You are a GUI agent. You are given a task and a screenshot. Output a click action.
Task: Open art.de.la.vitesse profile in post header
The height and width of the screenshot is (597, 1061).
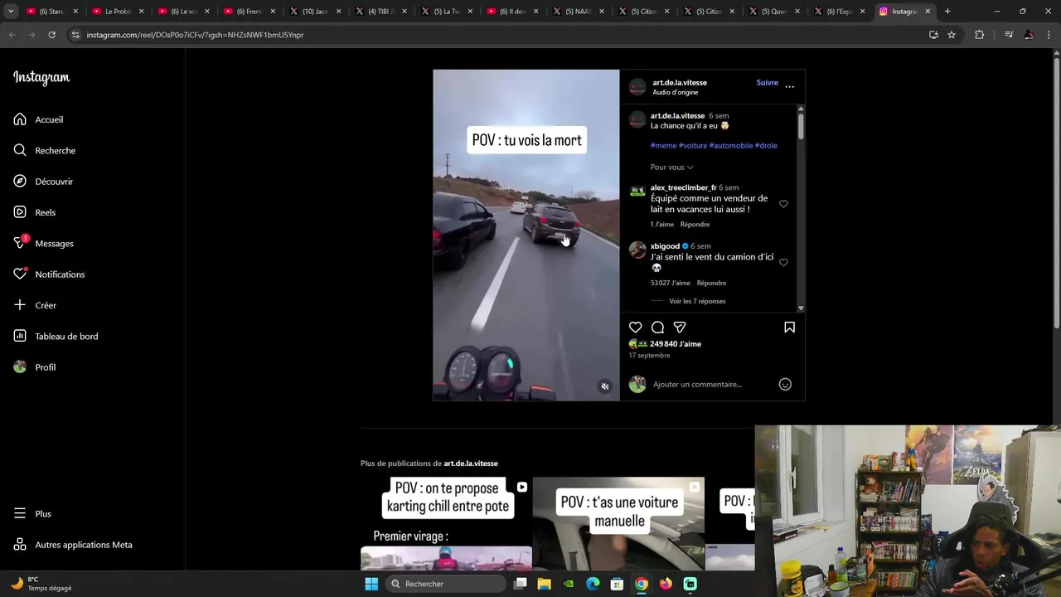point(680,83)
